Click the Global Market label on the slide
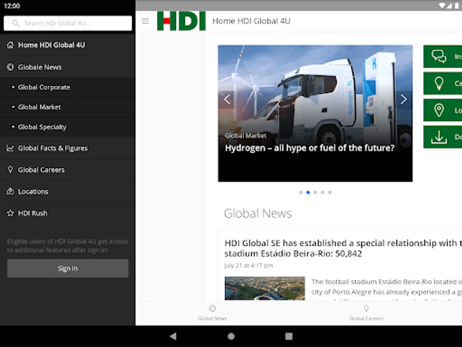The width and height of the screenshot is (462, 347). coord(246,136)
